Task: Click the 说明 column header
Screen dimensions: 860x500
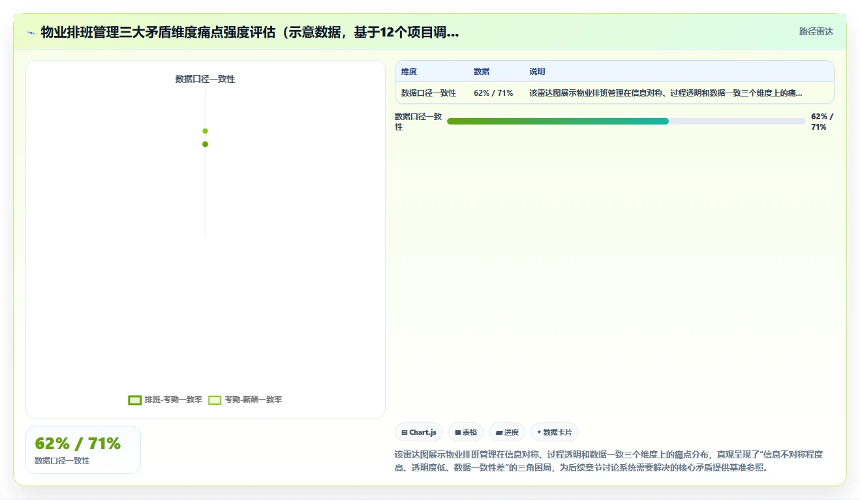Action: 537,72
